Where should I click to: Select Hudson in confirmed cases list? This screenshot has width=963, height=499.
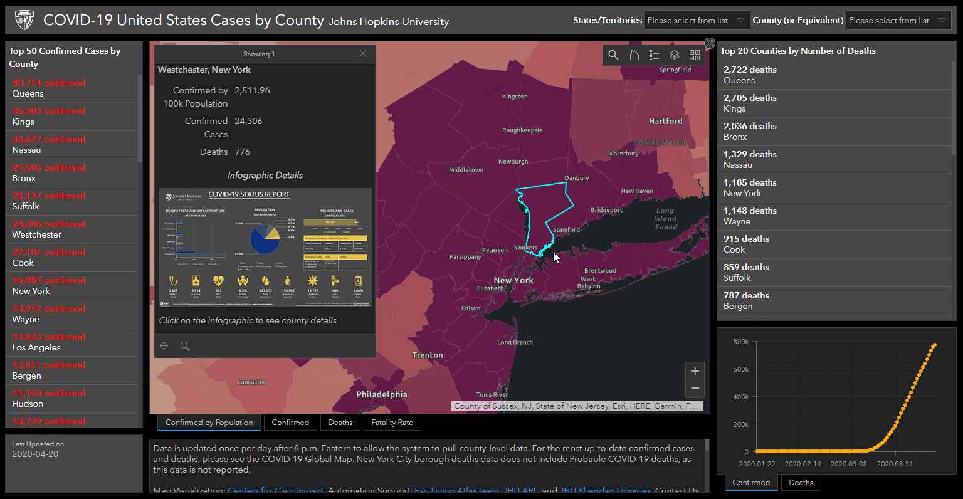pos(71,399)
